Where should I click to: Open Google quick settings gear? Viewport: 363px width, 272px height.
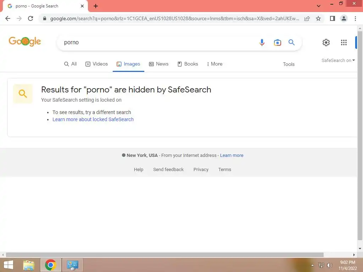pos(326,42)
